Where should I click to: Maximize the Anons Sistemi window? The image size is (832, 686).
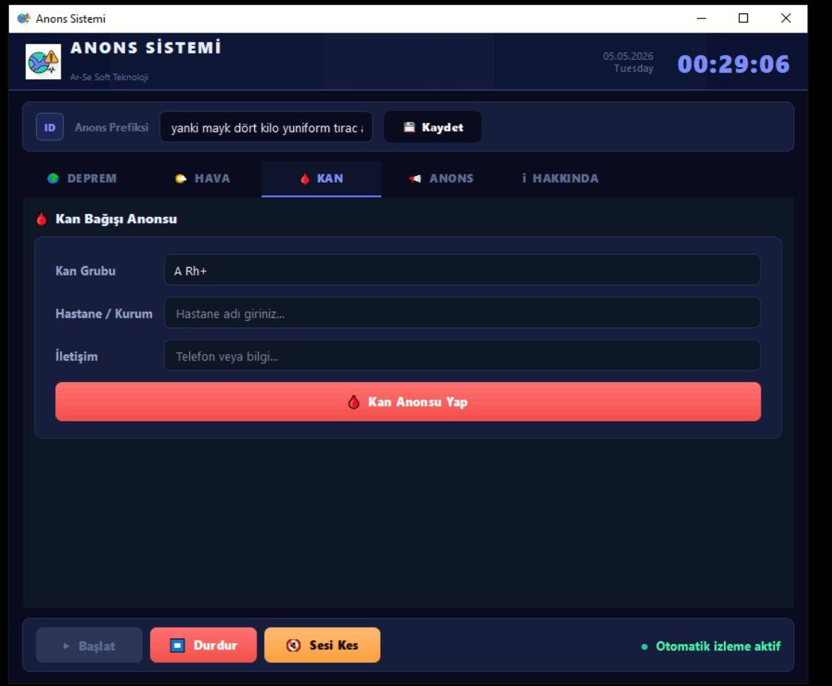pyautogui.click(x=744, y=18)
